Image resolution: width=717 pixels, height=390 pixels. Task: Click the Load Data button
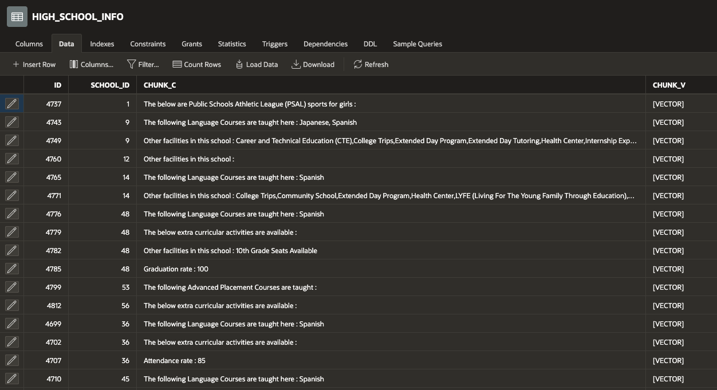[x=257, y=64]
